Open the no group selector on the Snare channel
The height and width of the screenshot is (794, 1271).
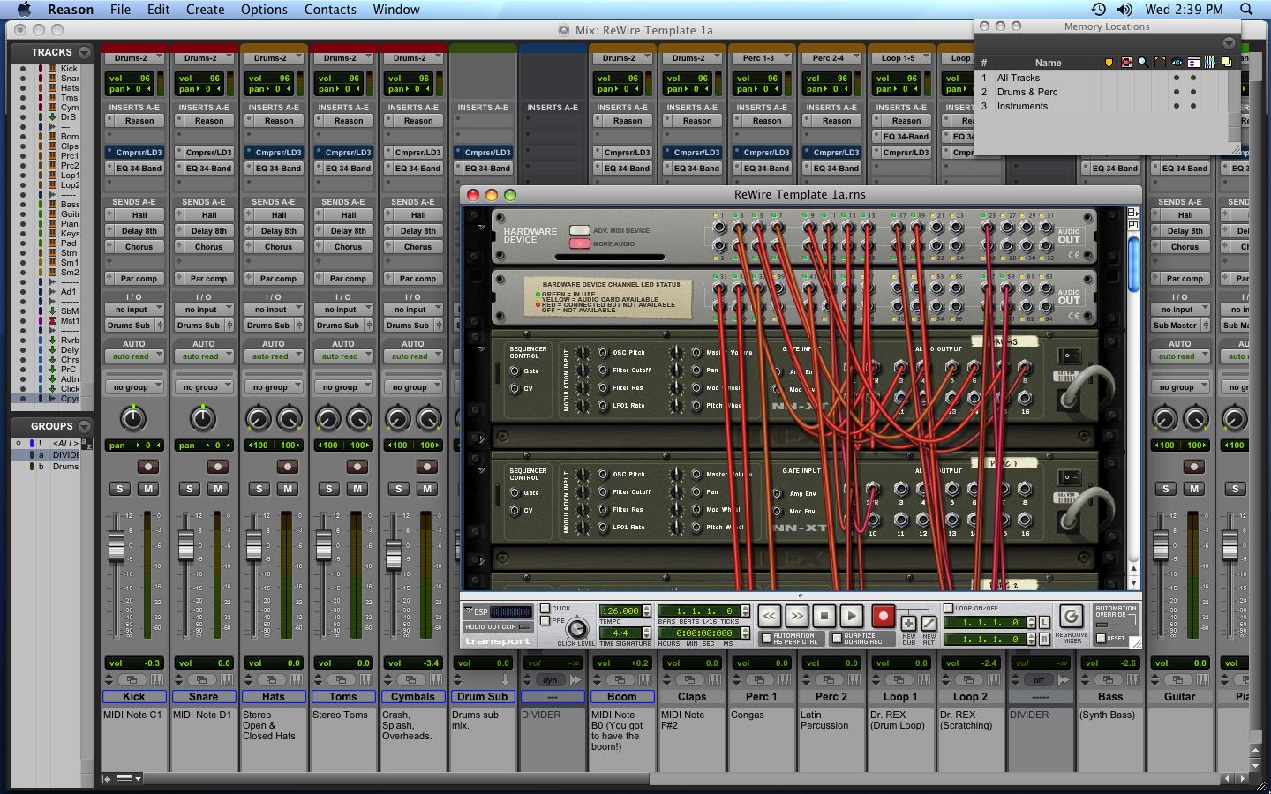click(204, 386)
